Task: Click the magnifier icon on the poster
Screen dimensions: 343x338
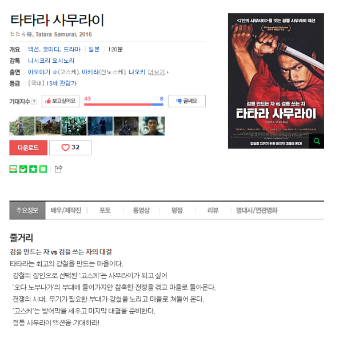Action: click(317, 141)
